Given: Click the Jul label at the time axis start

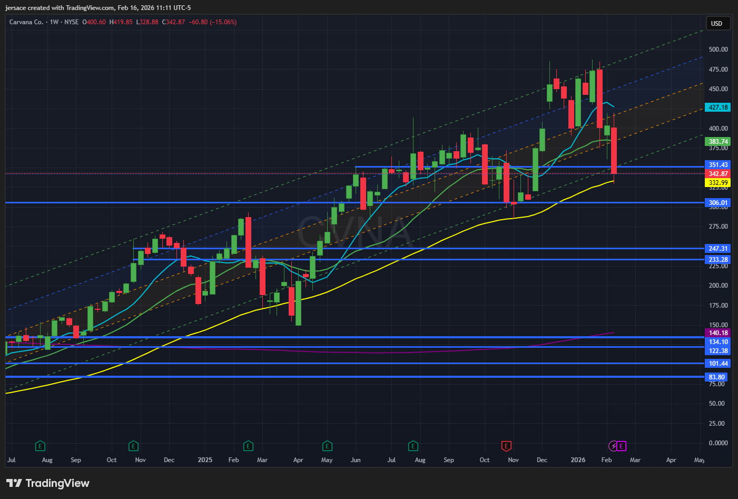Looking at the screenshot, I should [x=11, y=460].
